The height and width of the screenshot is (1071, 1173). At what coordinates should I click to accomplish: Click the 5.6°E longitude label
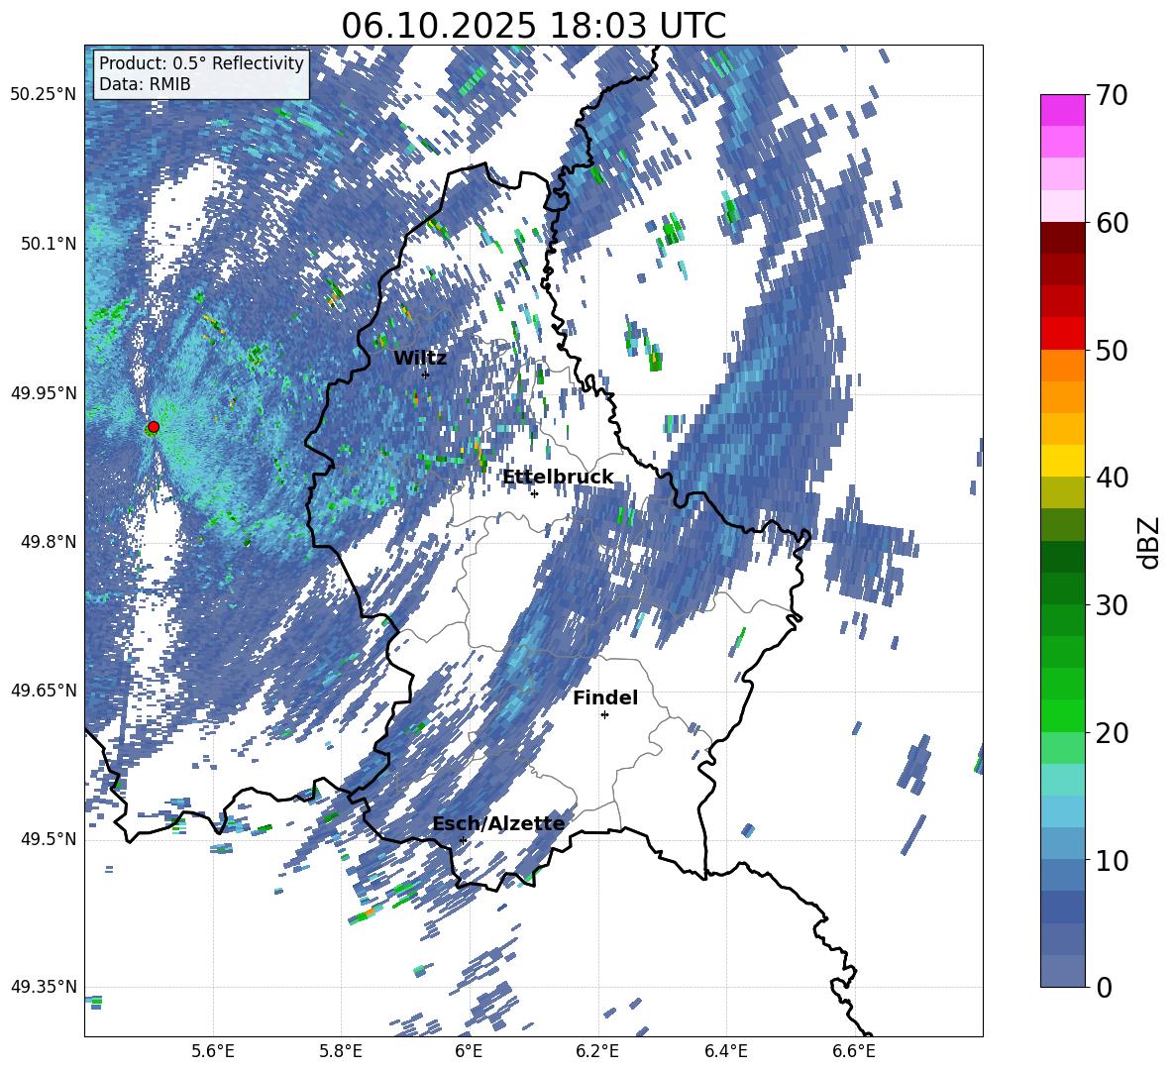(213, 1051)
